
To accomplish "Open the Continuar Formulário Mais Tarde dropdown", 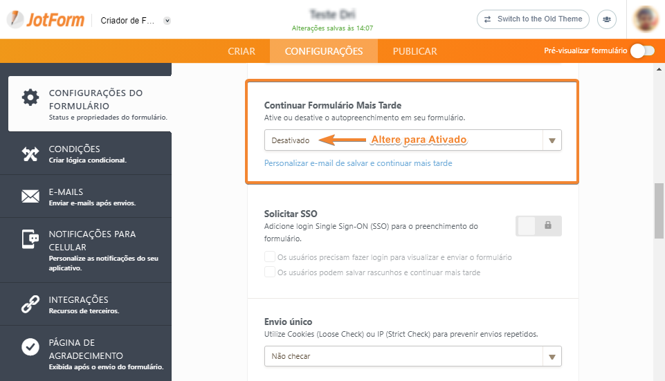I will (412, 140).
